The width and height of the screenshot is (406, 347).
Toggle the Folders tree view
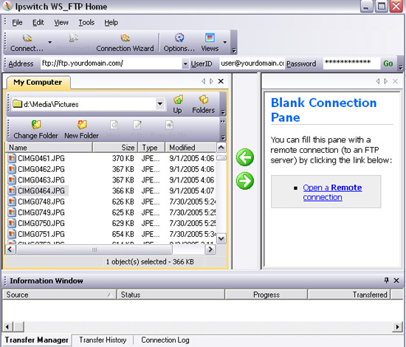[x=203, y=104]
